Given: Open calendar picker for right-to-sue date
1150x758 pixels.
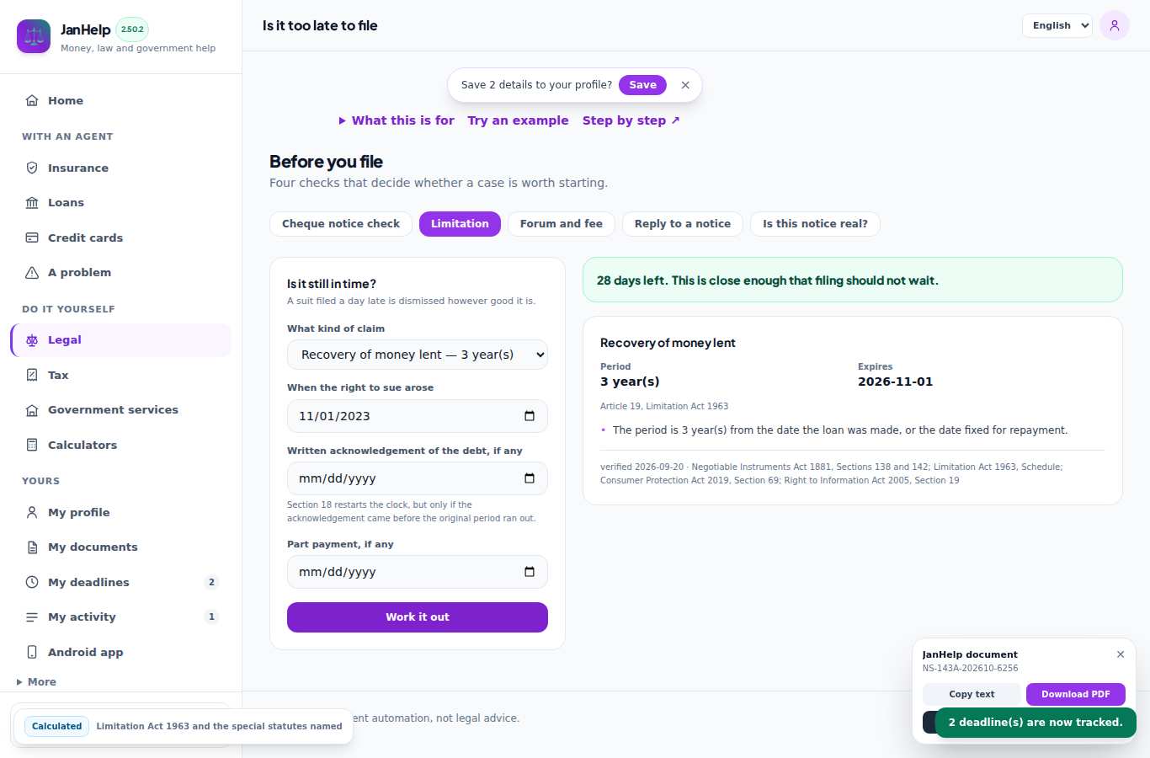Looking at the screenshot, I should click(530, 416).
